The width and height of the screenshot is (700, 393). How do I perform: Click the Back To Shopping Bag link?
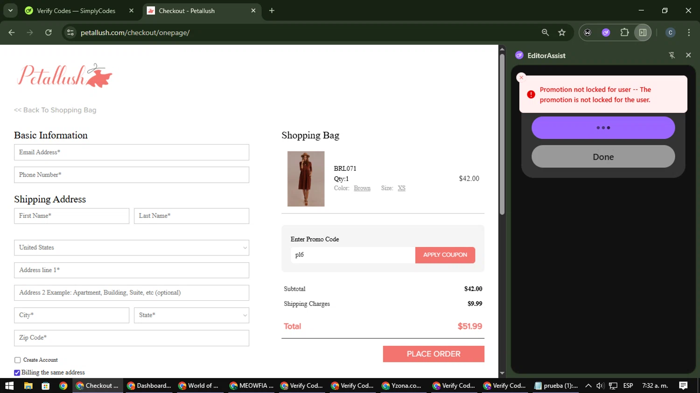55,110
